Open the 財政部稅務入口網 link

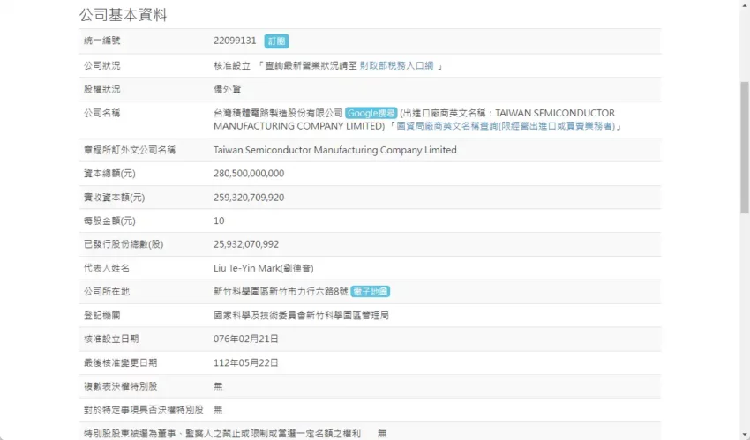click(x=396, y=65)
